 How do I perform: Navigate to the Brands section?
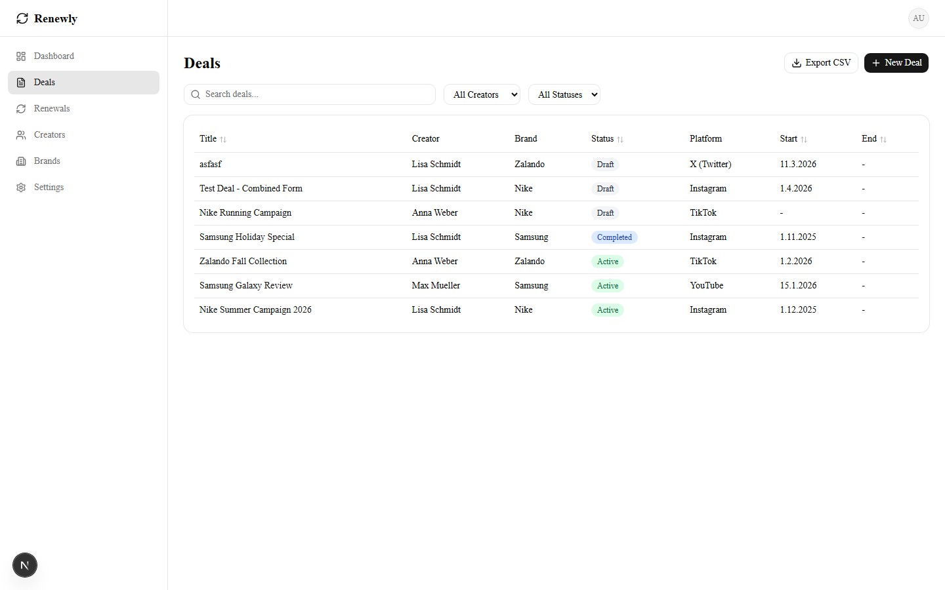point(47,161)
